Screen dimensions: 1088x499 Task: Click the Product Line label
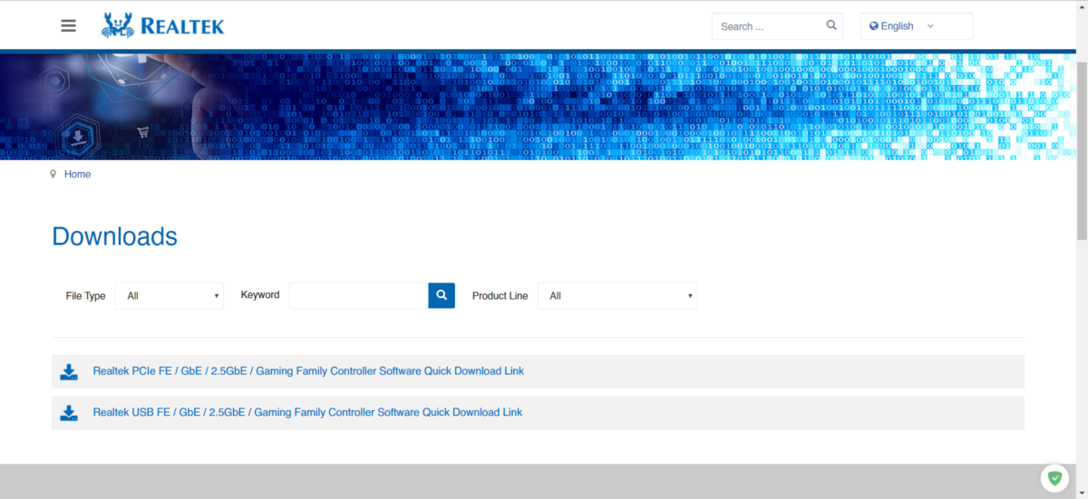pyautogui.click(x=500, y=296)
